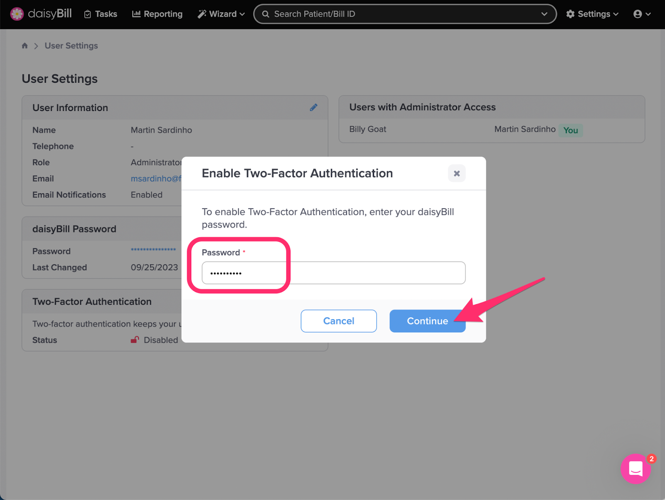Viewport: 665px width, 500px height.
Task: Click the search magnifier icon
Action: (x=266, y=14)
